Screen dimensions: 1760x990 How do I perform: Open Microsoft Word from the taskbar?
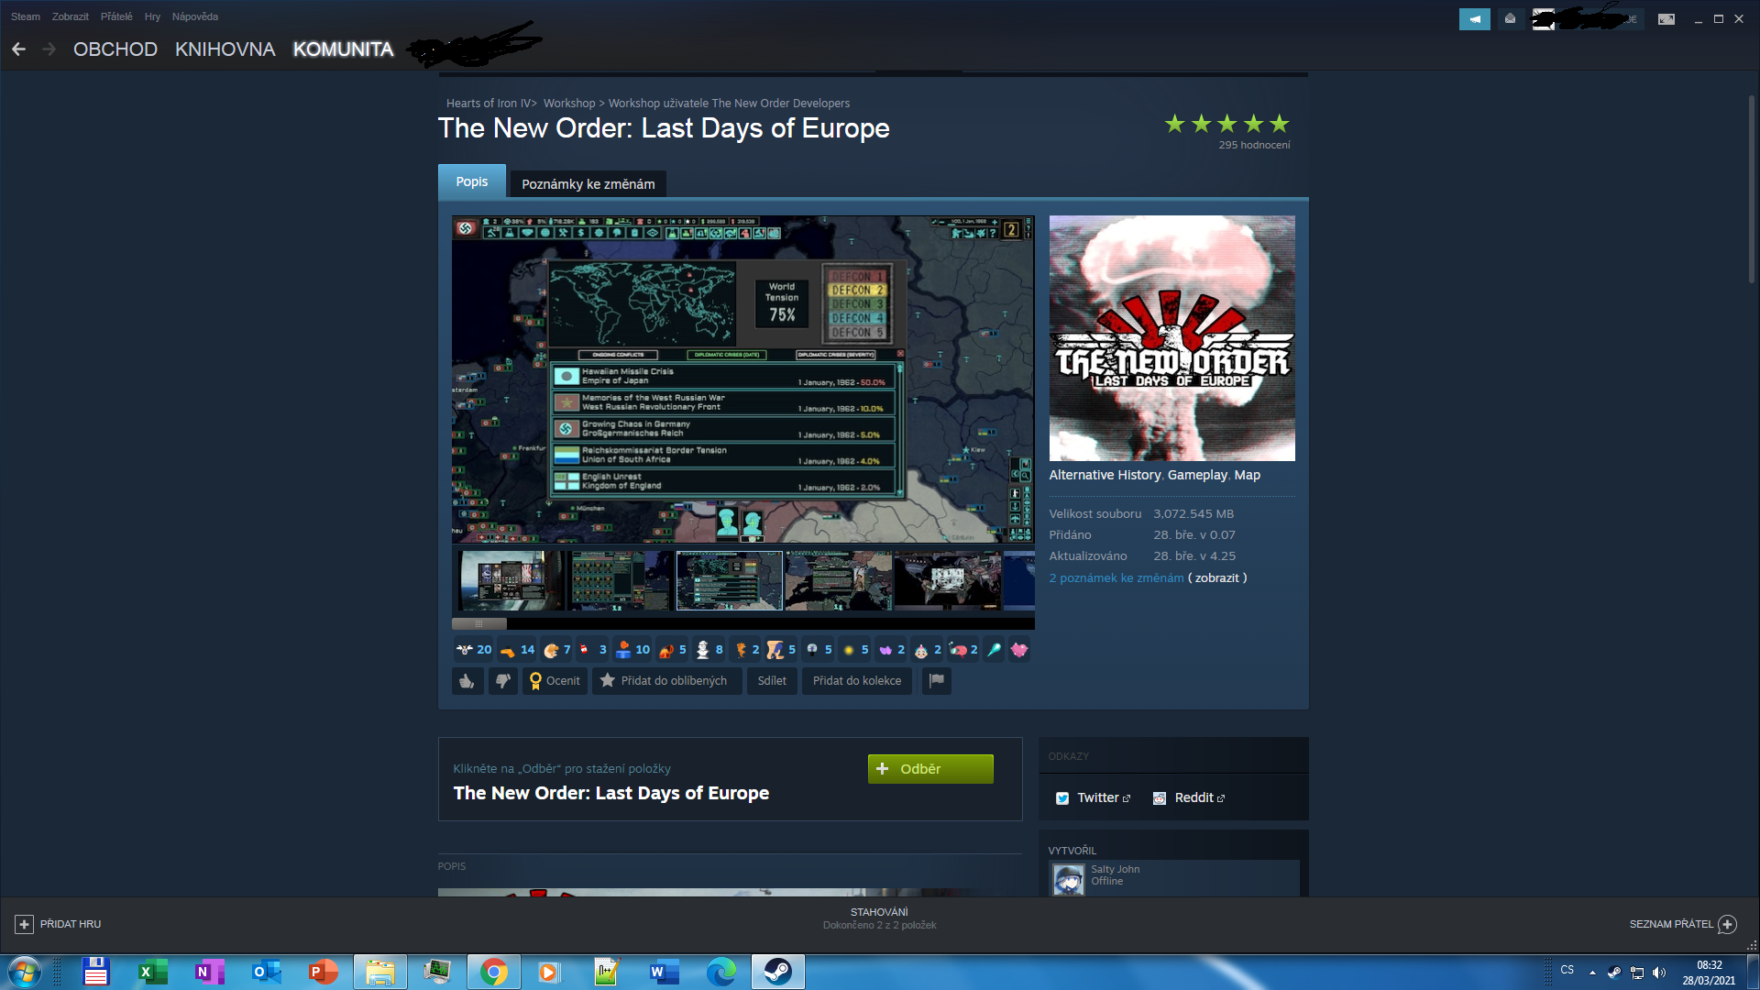(663, 972)
